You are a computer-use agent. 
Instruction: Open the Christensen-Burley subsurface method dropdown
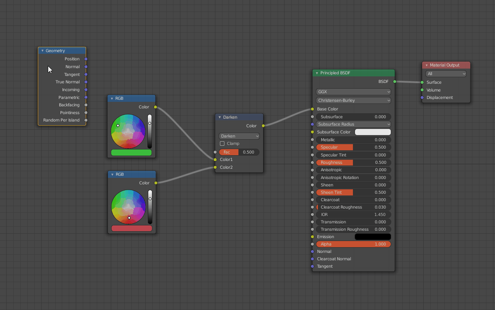click(x=353, y=100)
